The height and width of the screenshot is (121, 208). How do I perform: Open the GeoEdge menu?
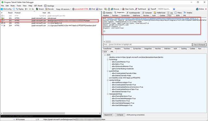pos(49,6)
